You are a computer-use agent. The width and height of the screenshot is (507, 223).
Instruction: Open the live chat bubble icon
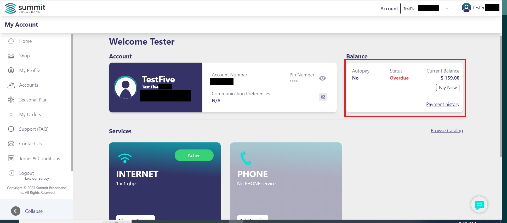coord(479,205)
